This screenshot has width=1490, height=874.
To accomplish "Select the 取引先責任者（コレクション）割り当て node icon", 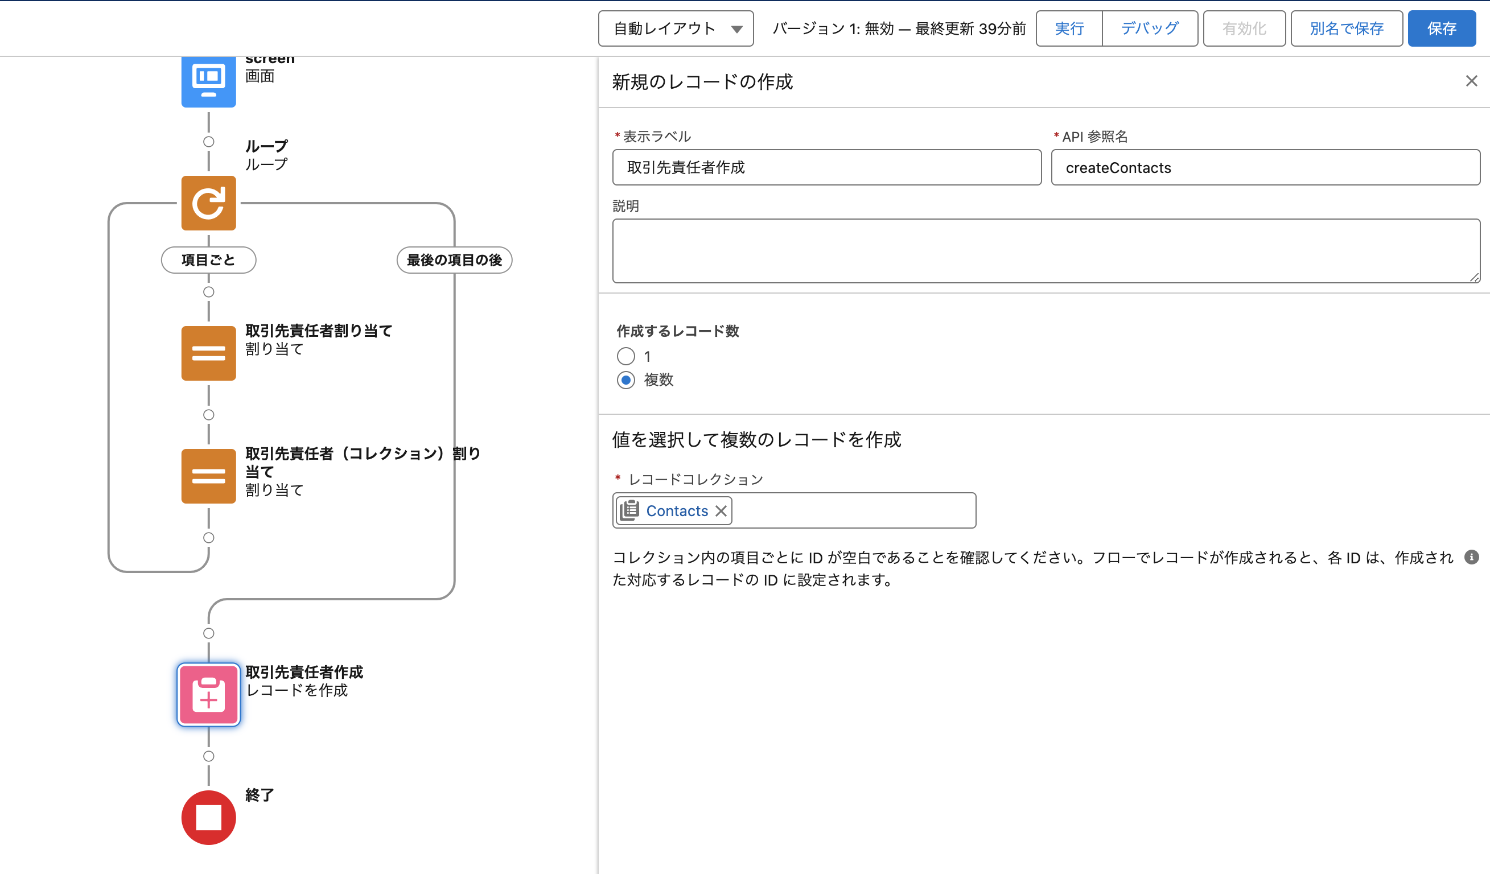I will [x=208, y=476].
